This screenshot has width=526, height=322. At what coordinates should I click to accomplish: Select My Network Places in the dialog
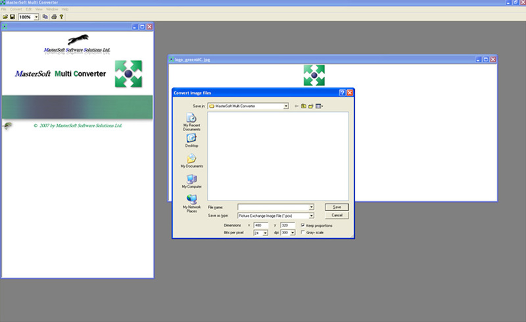pos(191,203)
